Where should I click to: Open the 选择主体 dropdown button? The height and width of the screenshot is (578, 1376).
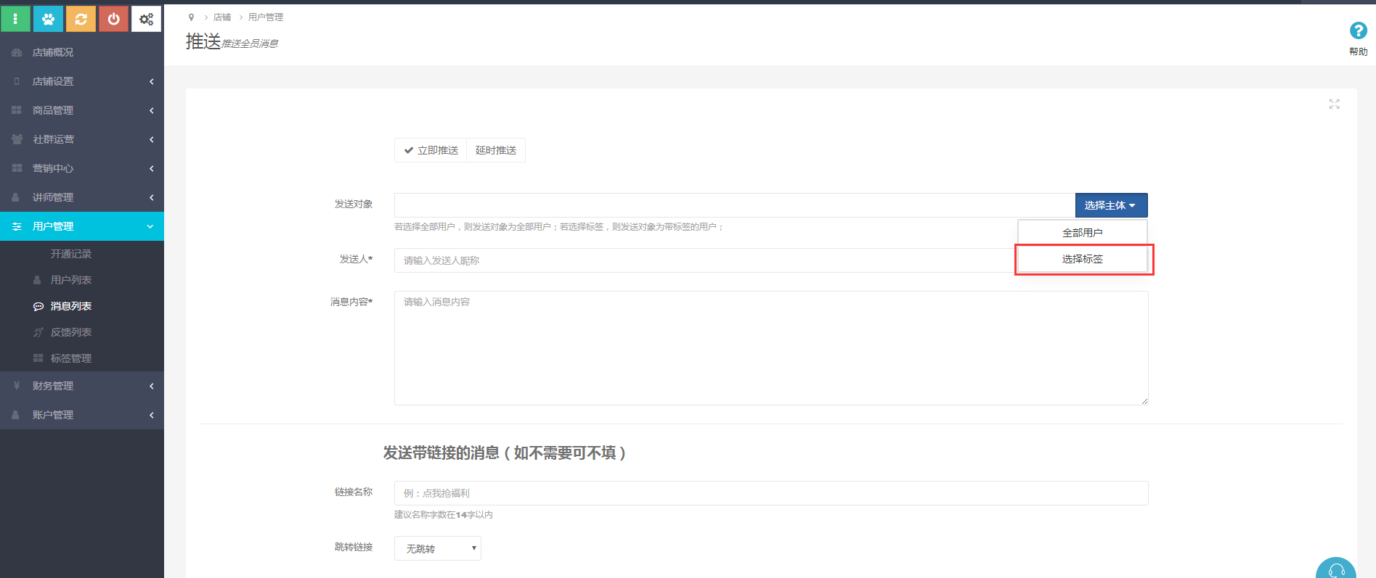[x=1110, y=205]
